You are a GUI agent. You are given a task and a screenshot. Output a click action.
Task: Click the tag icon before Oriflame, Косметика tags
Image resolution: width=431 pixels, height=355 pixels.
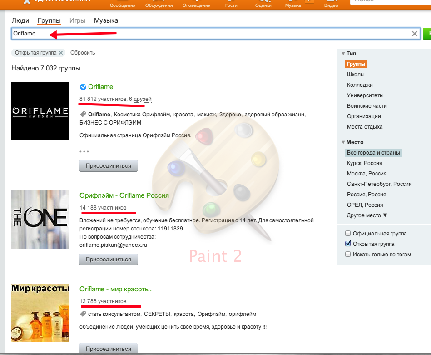[x=83, y=114]
